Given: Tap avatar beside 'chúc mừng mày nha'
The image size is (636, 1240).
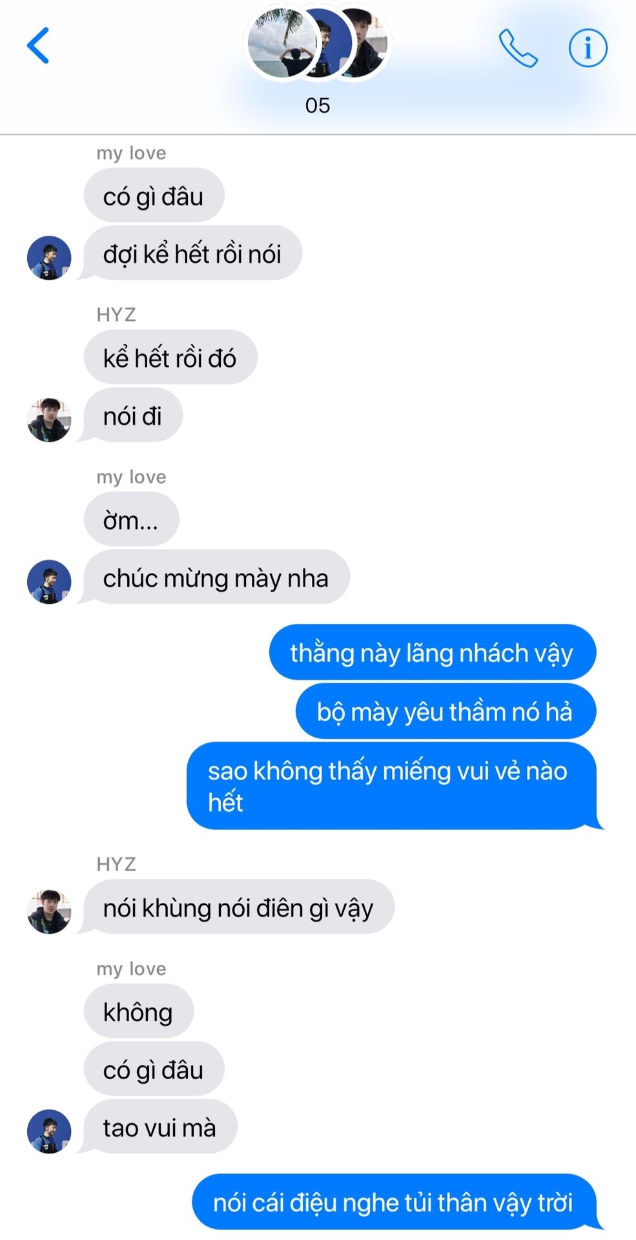Looking at the screenshot, I should click(x=49, y=582).
